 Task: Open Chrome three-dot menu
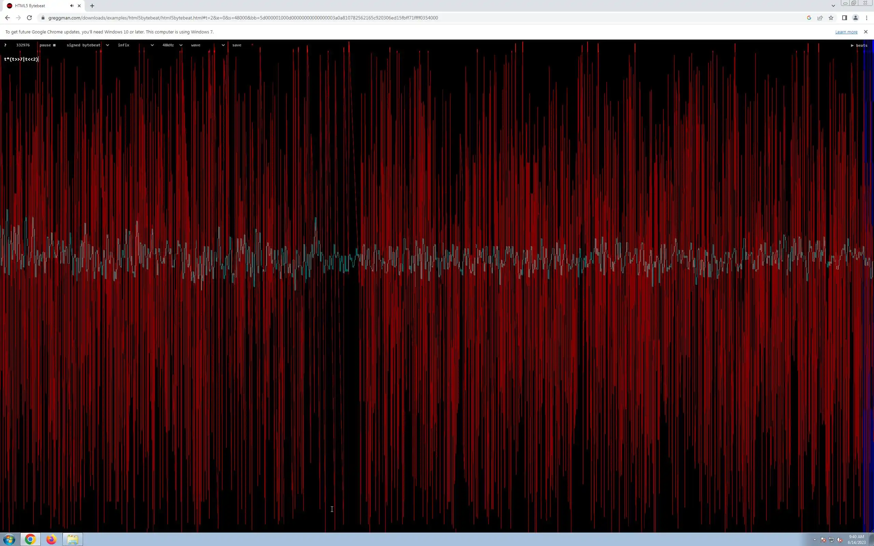(x=866, y=18)
